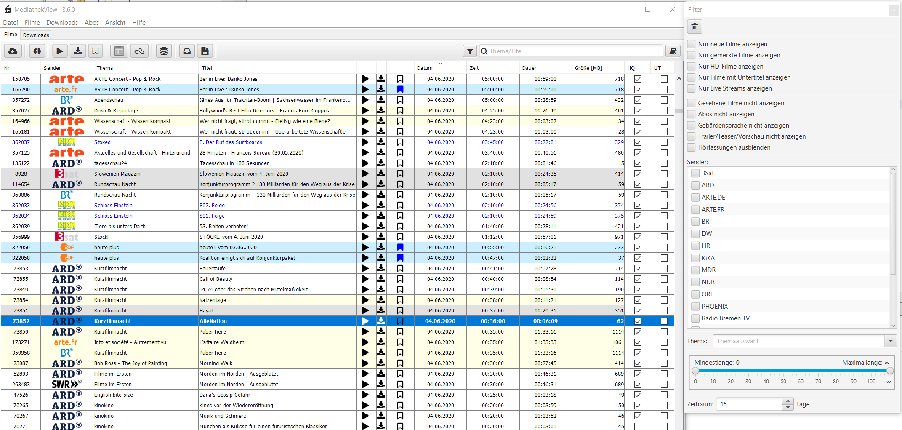Click the toolbar bookmark film icon
Viewport: 902px width, 430px height.
click(x=96, y=51)
